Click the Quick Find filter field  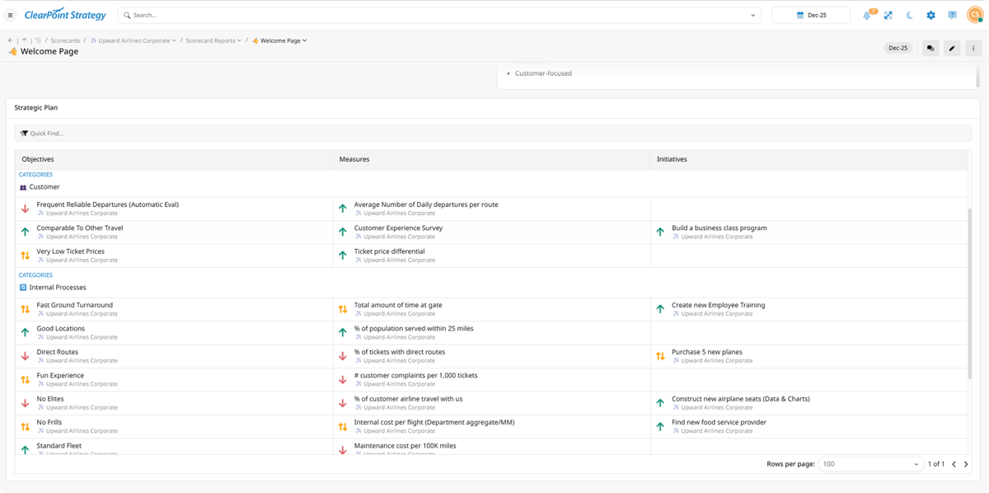coord(493,133)
